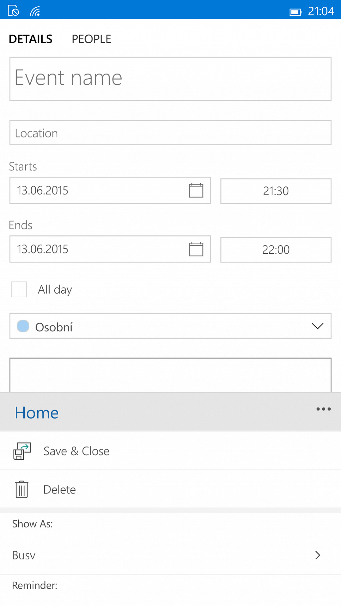Tap the battery icon in status bar

(x=295, y=12)
